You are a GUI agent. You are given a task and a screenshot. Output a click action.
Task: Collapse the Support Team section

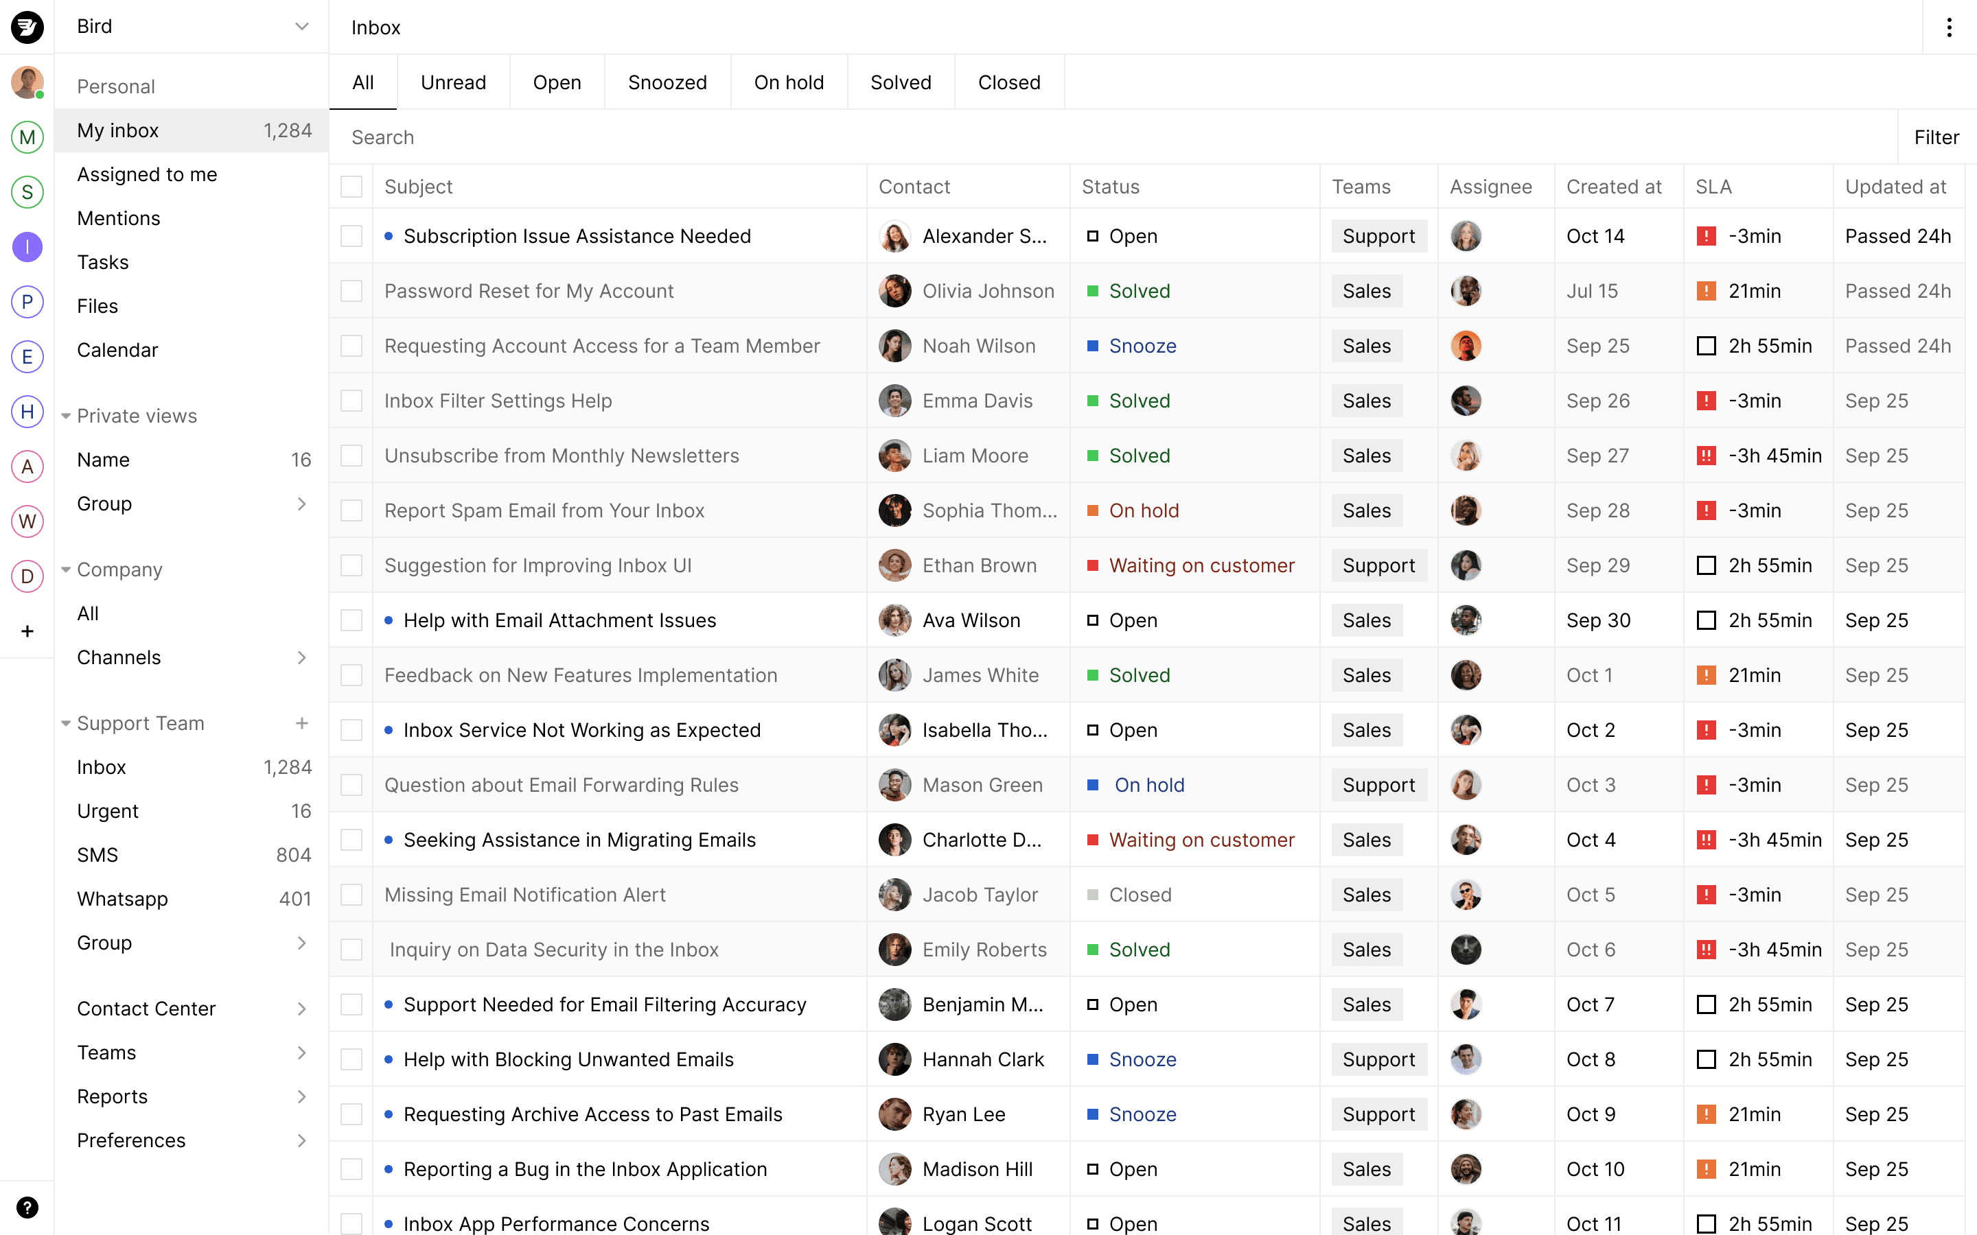pyautogui.click(x=66, y=723)
